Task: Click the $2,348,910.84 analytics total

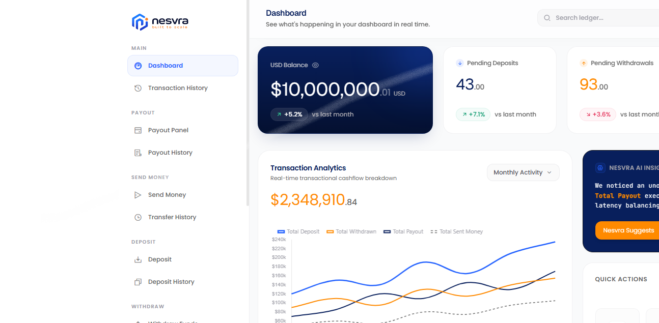Action: [x=314, y=200]
